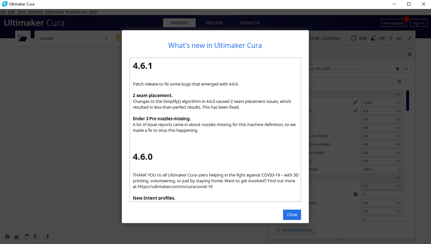Select the front view cube icon
Image resolution: width=431 pixels, height=244 pixels.
pos(17,237)
